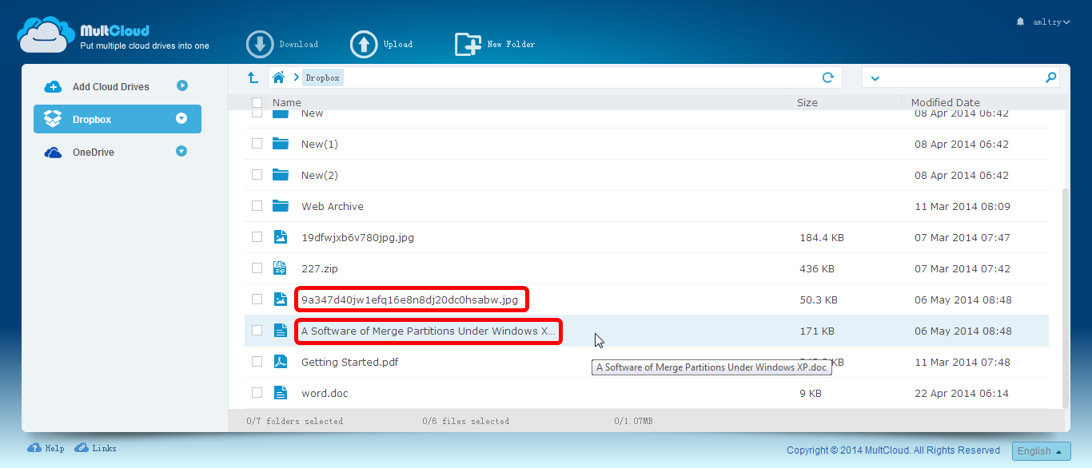This screenshot has height=468, width=1092.
Task: Check the box for 9a347d40jw1efq16e8n8dj20dc0hsabw.jpg
Action: click(x=257, y=299)
